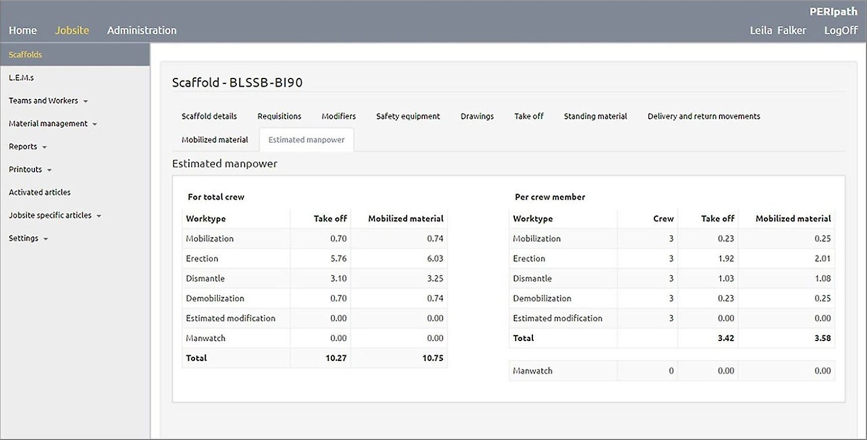View the Take off tab
The height and width of the screenshot is (440, 867).
(528, 116)
